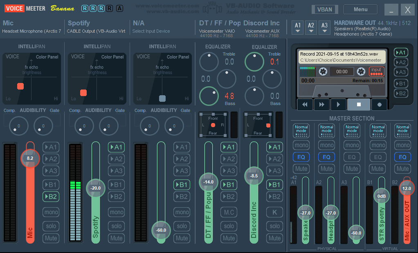The image size is (418, 253).
Task: Toggle A1 output on the Spotify strip
Action: tap(116, 147)
